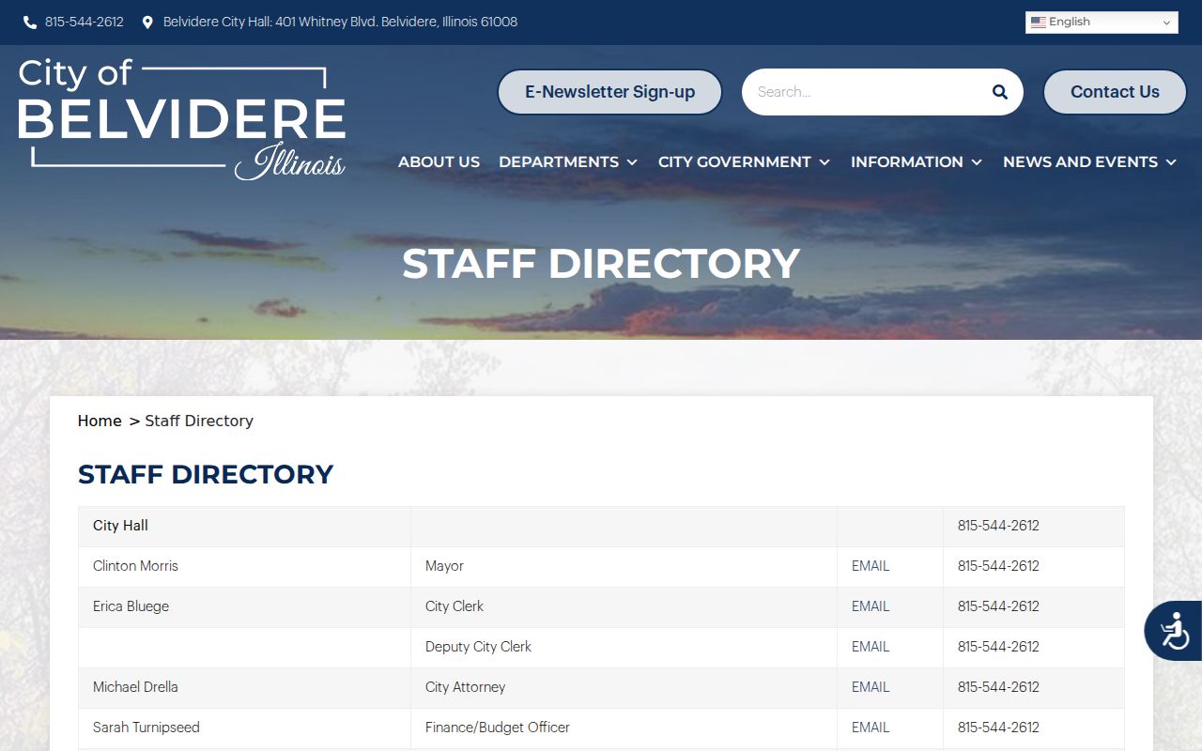Expand the News and Events chevron
The image size is (1202, 751).
pyautogui.click(x=1171, y=162)
